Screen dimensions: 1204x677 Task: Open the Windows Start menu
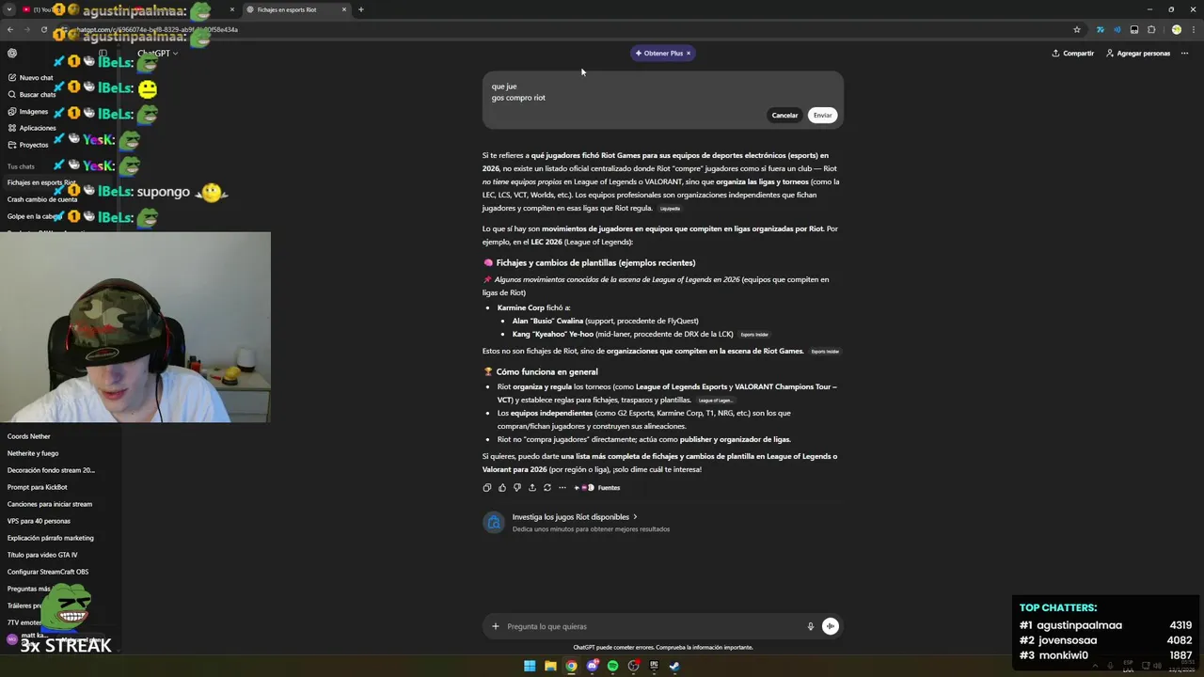(530, 666)
